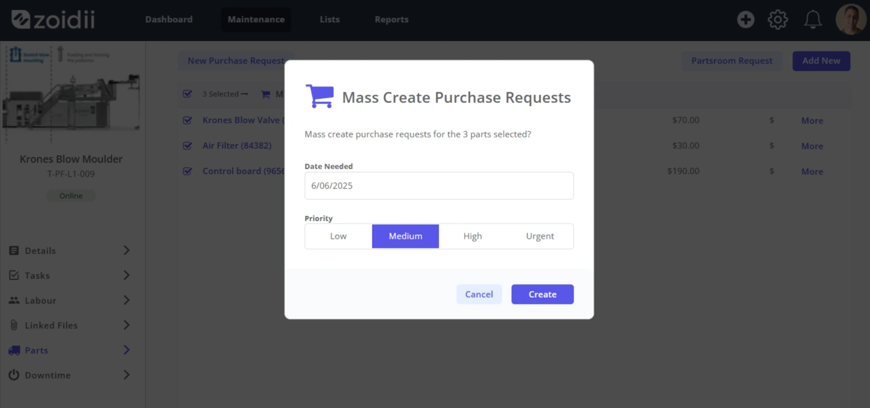The height and width of the screenshot is (408, 870).
Task: Set priority to Urgent
Action: (540, 237)
